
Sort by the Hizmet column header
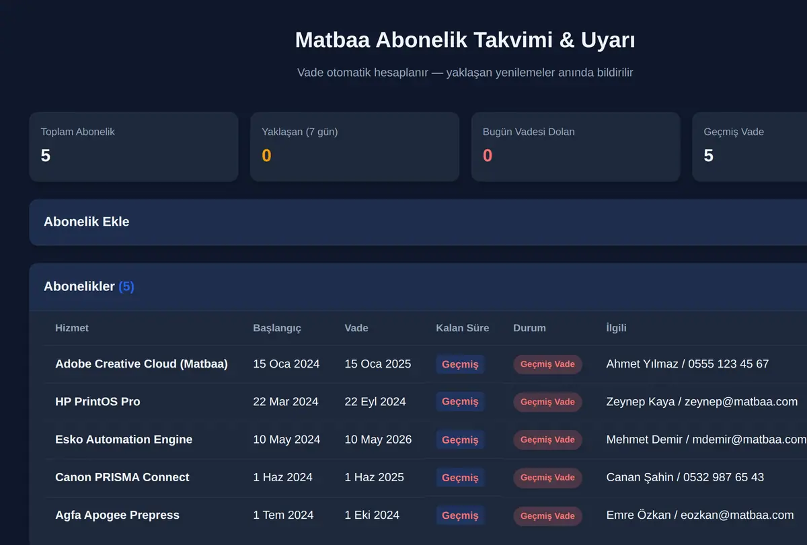pos(72,328)
